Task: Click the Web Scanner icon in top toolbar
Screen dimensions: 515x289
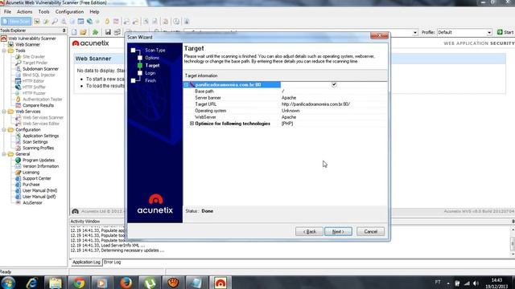Action: (37, 22)
